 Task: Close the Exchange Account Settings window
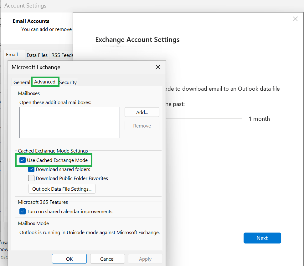pos(295,19)
